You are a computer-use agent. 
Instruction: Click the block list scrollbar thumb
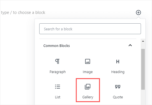[143, 69]
